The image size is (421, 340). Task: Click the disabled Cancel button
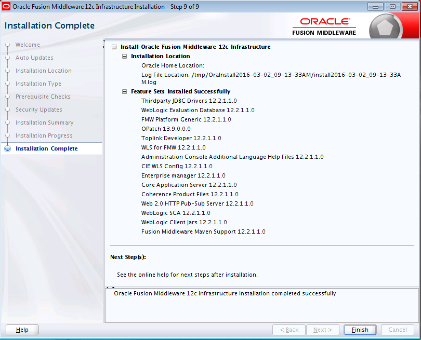398,330
